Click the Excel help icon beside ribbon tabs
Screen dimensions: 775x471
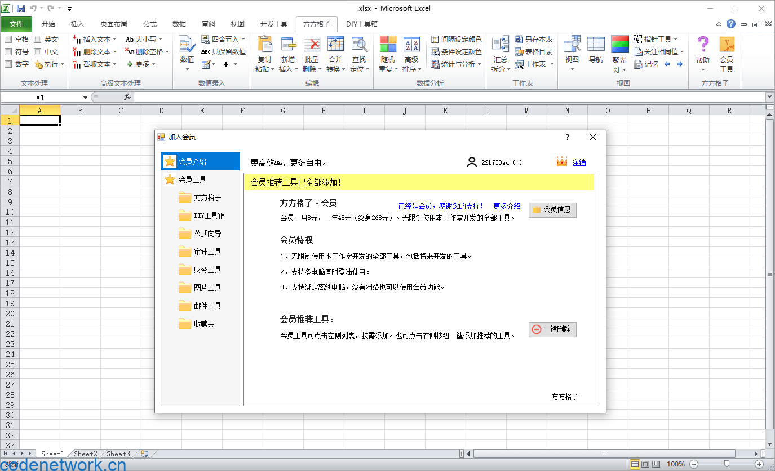(731, 24)
